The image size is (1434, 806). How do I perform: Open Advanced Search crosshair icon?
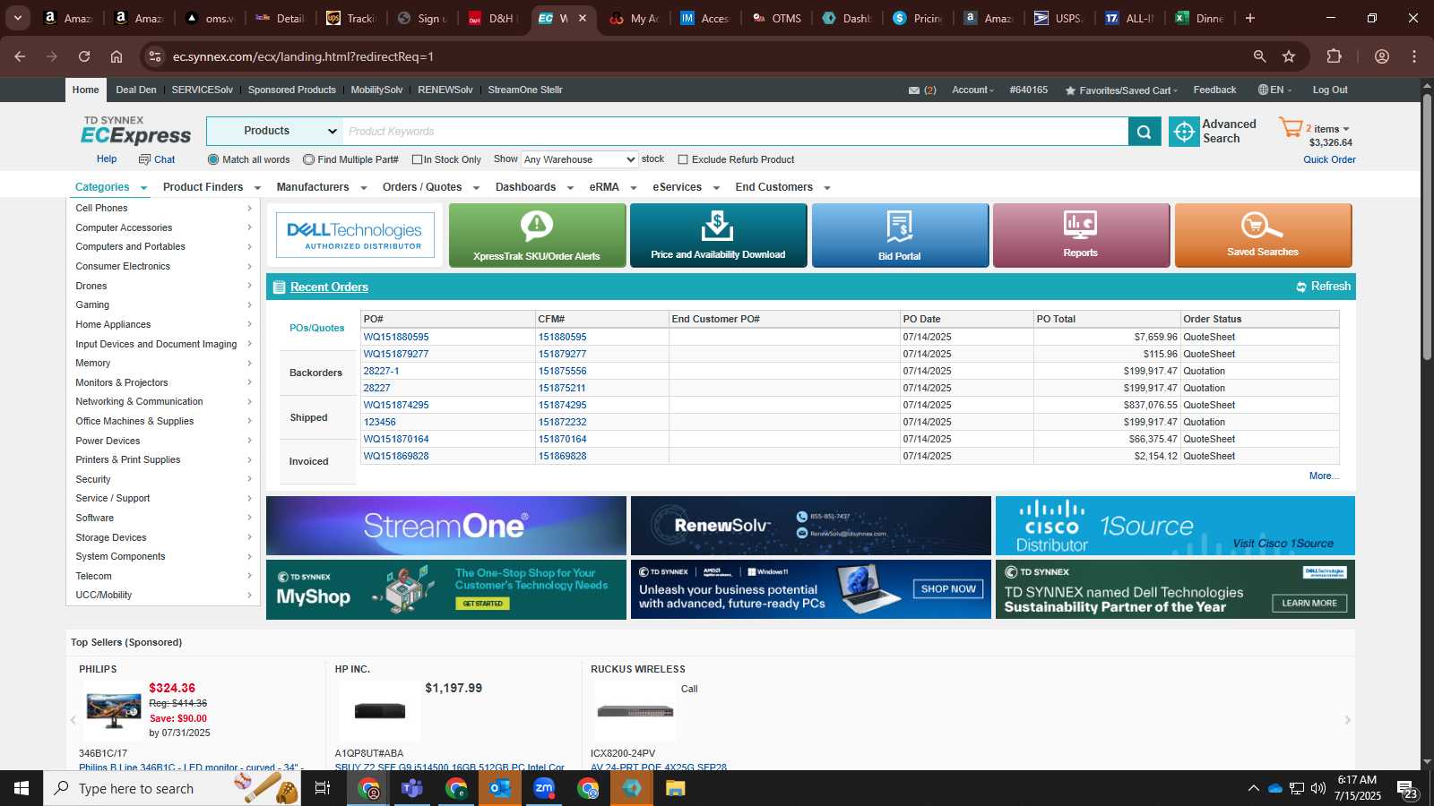tap(1184, 132)
